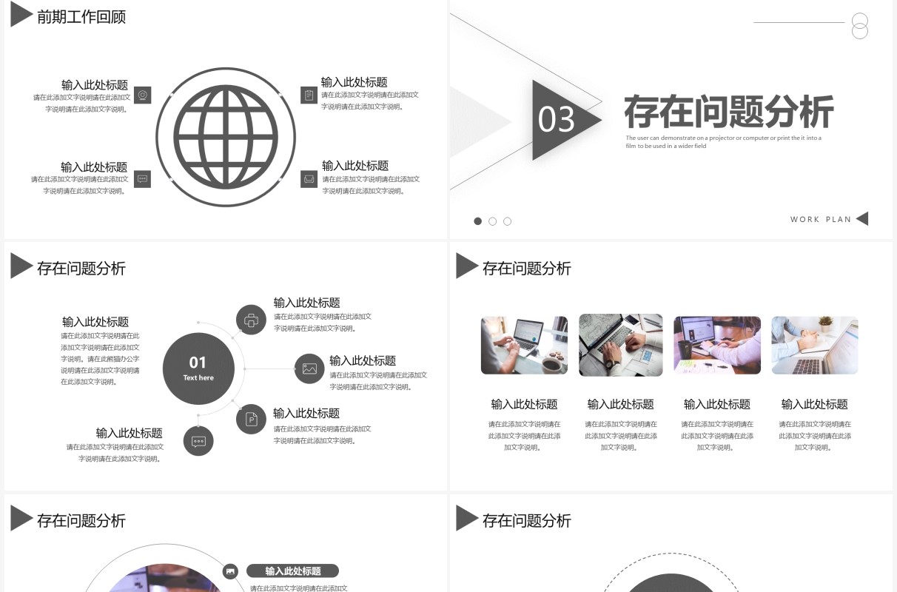Click the webcam square icon on the 前期工作回顾 slide

tap(143, 95)
